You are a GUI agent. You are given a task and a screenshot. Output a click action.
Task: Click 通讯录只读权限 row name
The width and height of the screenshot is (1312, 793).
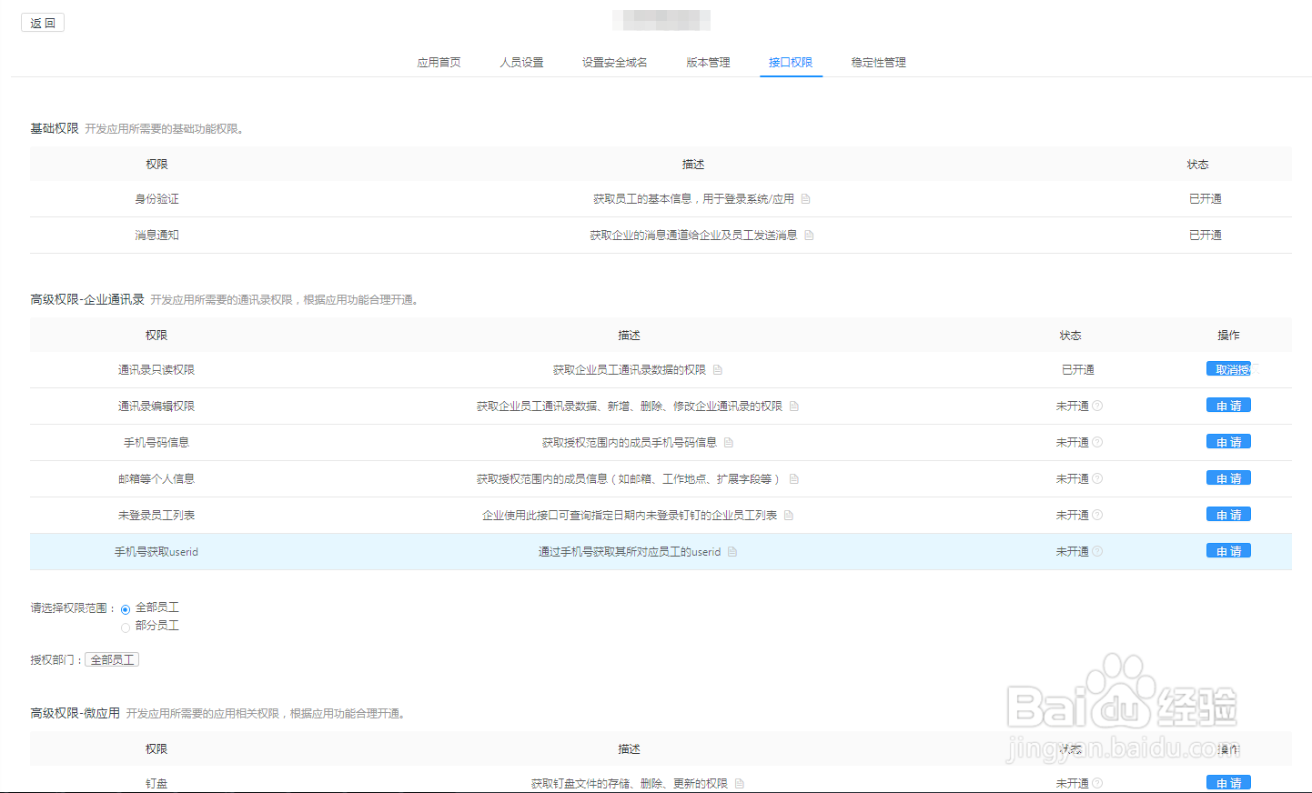[x=156, y=370]
